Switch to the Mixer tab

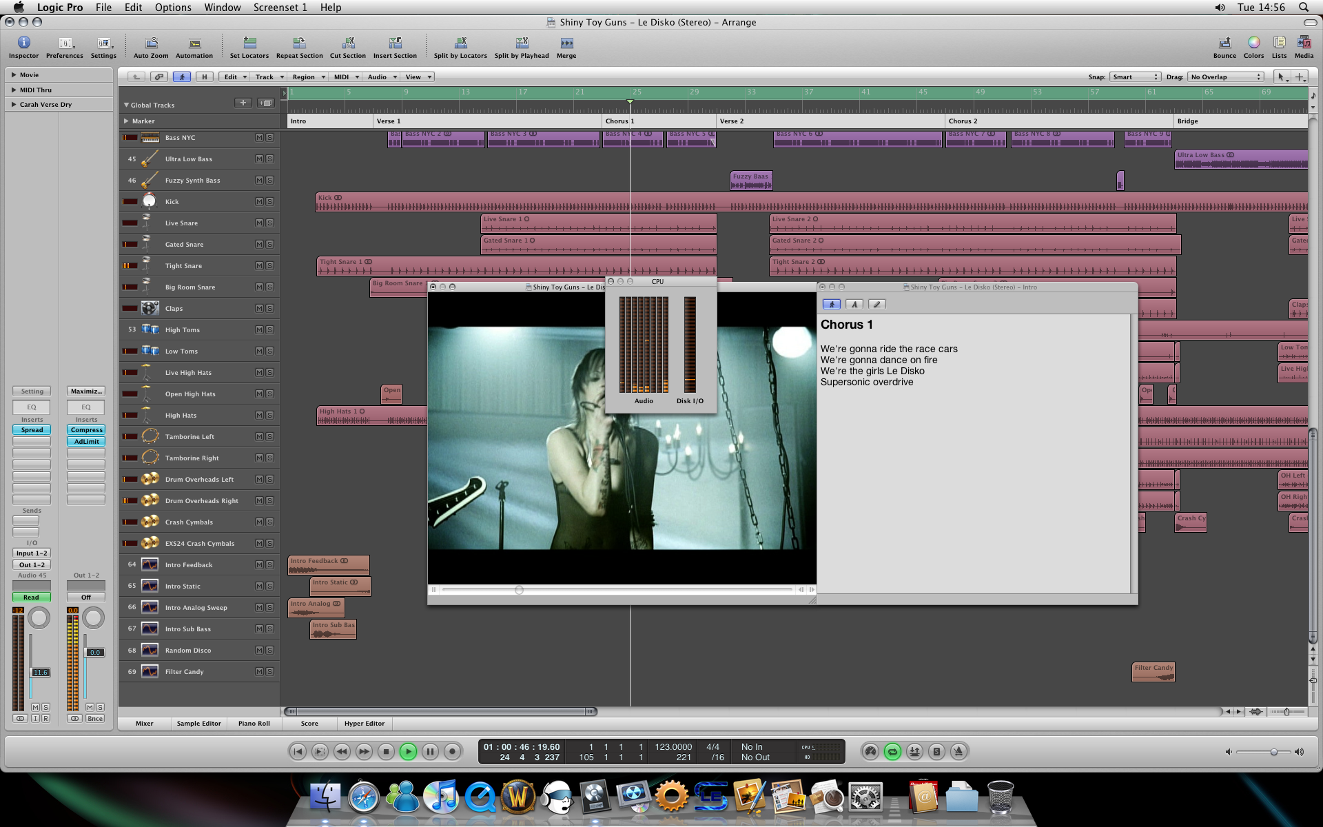145,724
